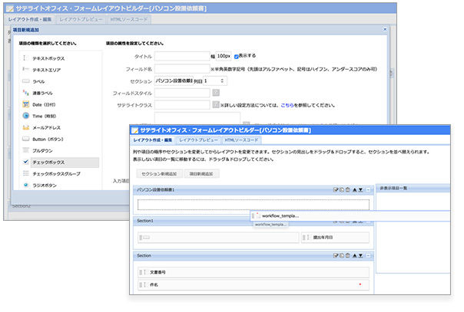This screenshot has height=312, width=464.
Task: Click チェックボックス checkmark icon in type list
Action: (x=26, y=162)
